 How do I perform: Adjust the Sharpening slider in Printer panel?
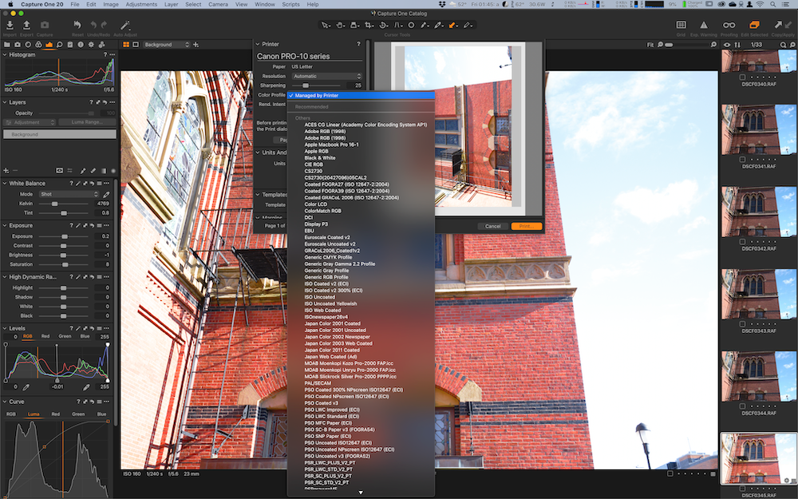pyautogui.click(x=306, y=85)
